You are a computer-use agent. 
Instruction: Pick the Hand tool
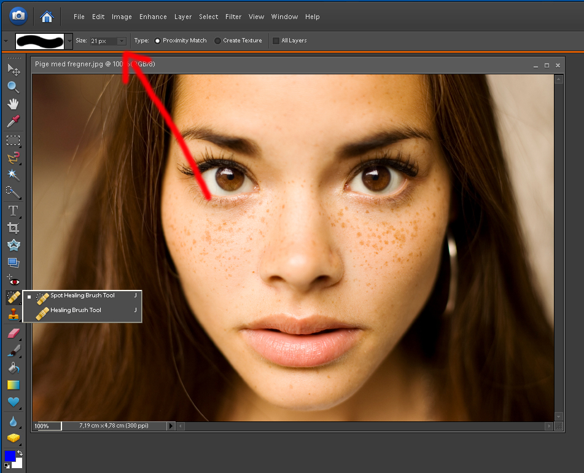click(13, 104)
